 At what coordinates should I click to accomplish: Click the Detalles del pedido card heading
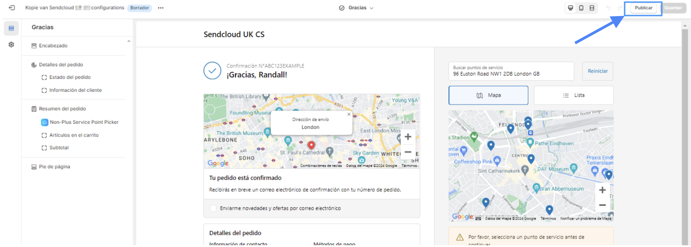[235, 233]
